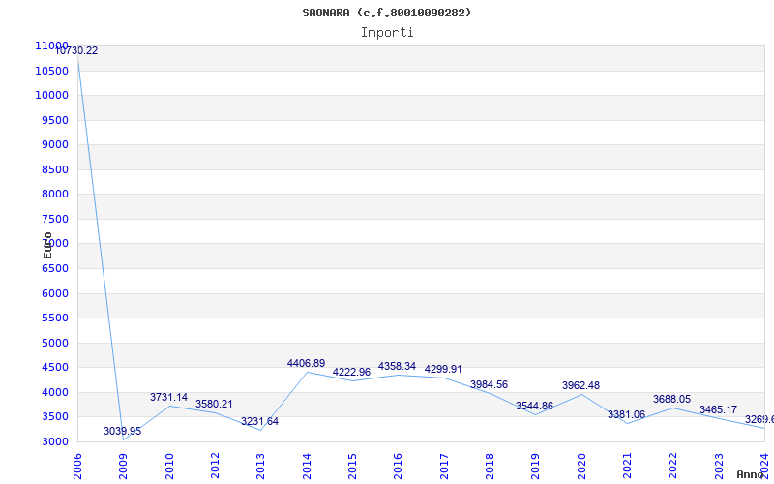Click the 10500 y-axis value

[51, 71]
